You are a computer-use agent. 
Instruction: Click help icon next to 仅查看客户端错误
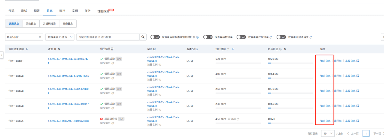click(x=271, y=37)
